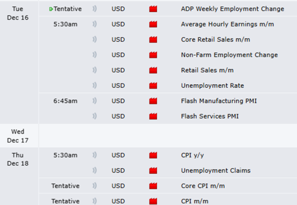Click the sound icon in the Flash Services PMI row
Viewport: 297px width, 205px height.
pos(95,116)
